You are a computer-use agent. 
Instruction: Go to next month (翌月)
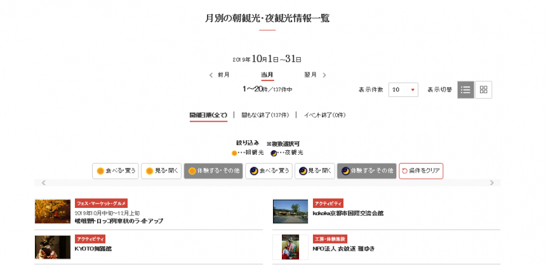point(315,75)
